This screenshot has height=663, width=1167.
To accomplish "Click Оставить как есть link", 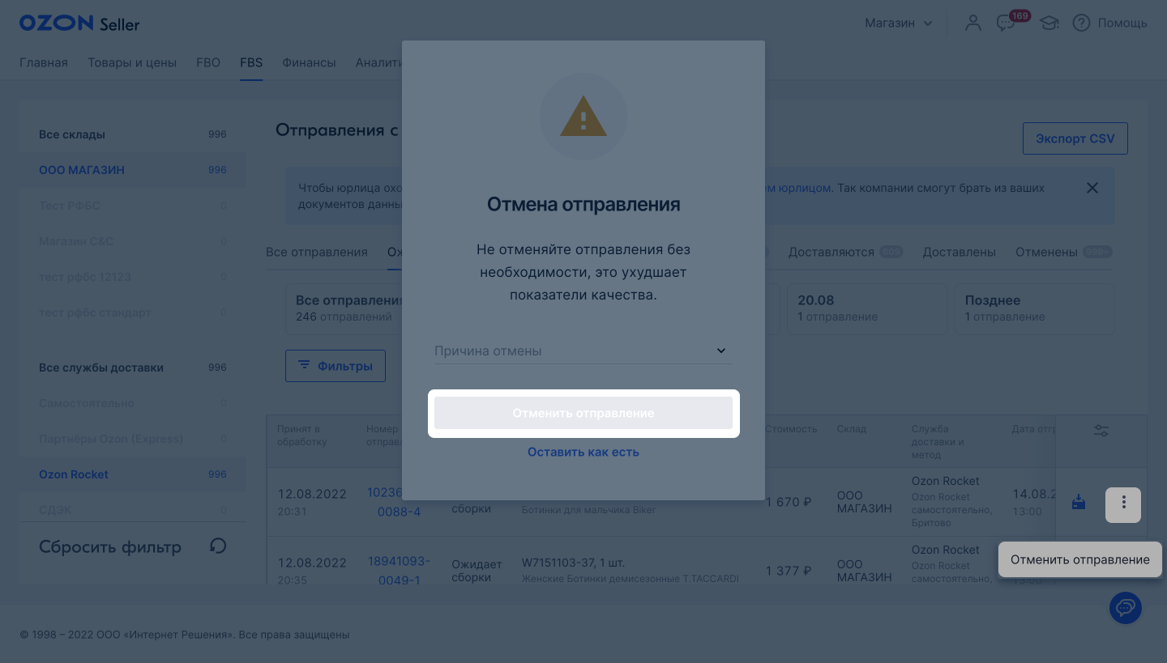I will coord(583,452).
